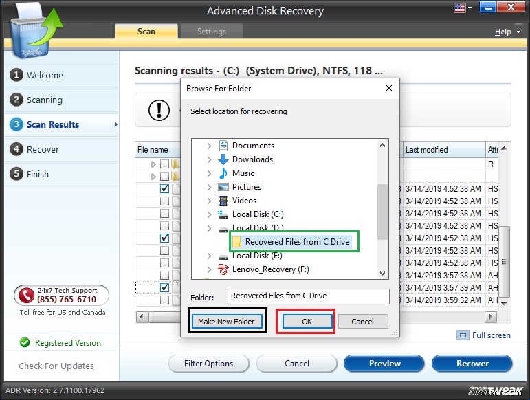Click the File name column header
Image resolution: width=530 pixels, height=400 pixels.
157,150
